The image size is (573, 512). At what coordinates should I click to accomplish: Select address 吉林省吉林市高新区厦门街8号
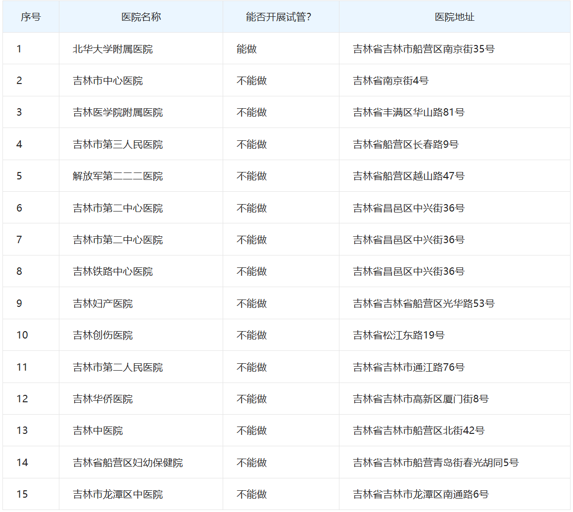[421, 399]
